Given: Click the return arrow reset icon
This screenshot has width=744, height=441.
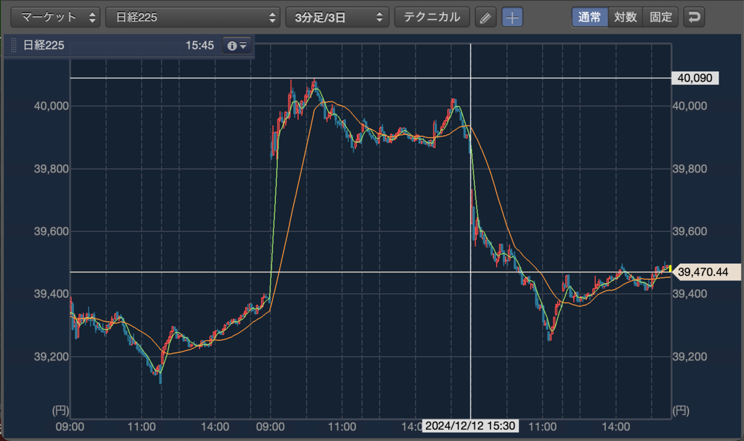Looking at the screenshot, I should 694,17.
